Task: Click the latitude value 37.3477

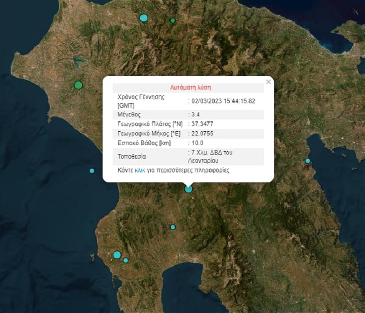Action: 201,124
